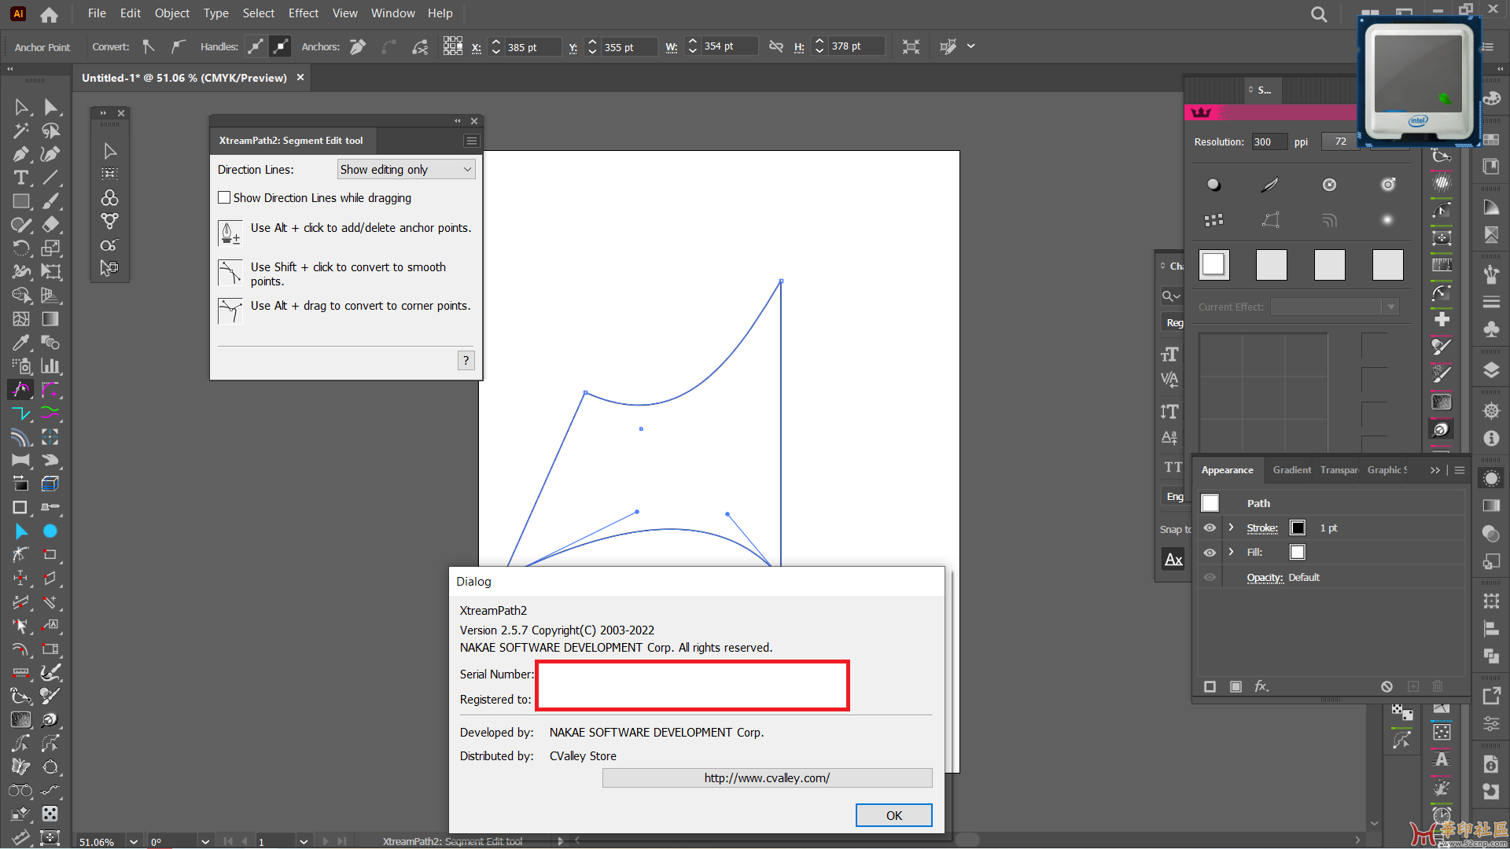Enable Show Direction Lines while dragging

point(224,198)
